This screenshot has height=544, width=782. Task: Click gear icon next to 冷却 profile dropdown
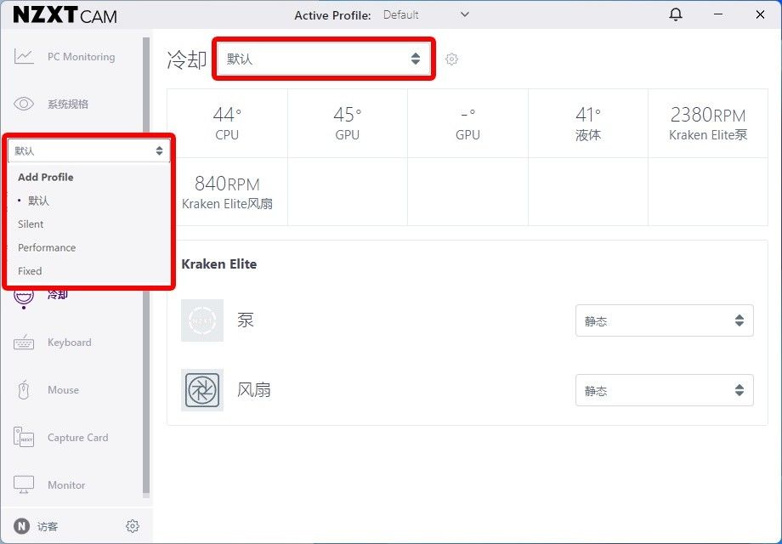(451, 59)
